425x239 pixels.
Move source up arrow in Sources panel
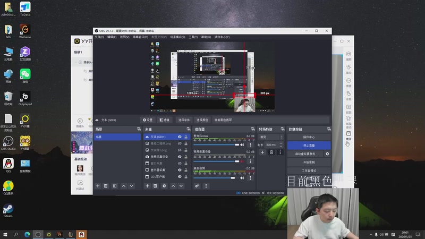(173, 186)
